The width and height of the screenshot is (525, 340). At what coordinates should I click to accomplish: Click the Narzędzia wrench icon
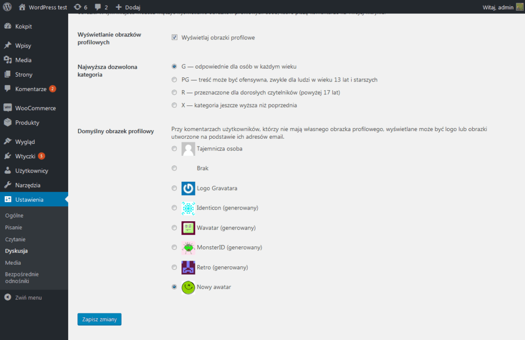(8, 185)
